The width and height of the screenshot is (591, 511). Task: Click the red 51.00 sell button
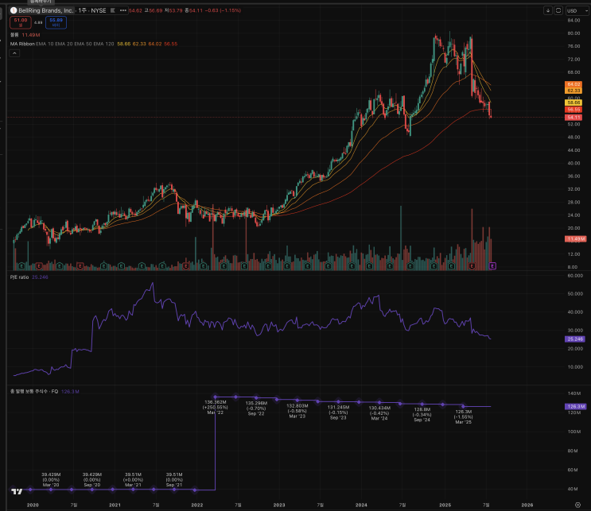21,22
